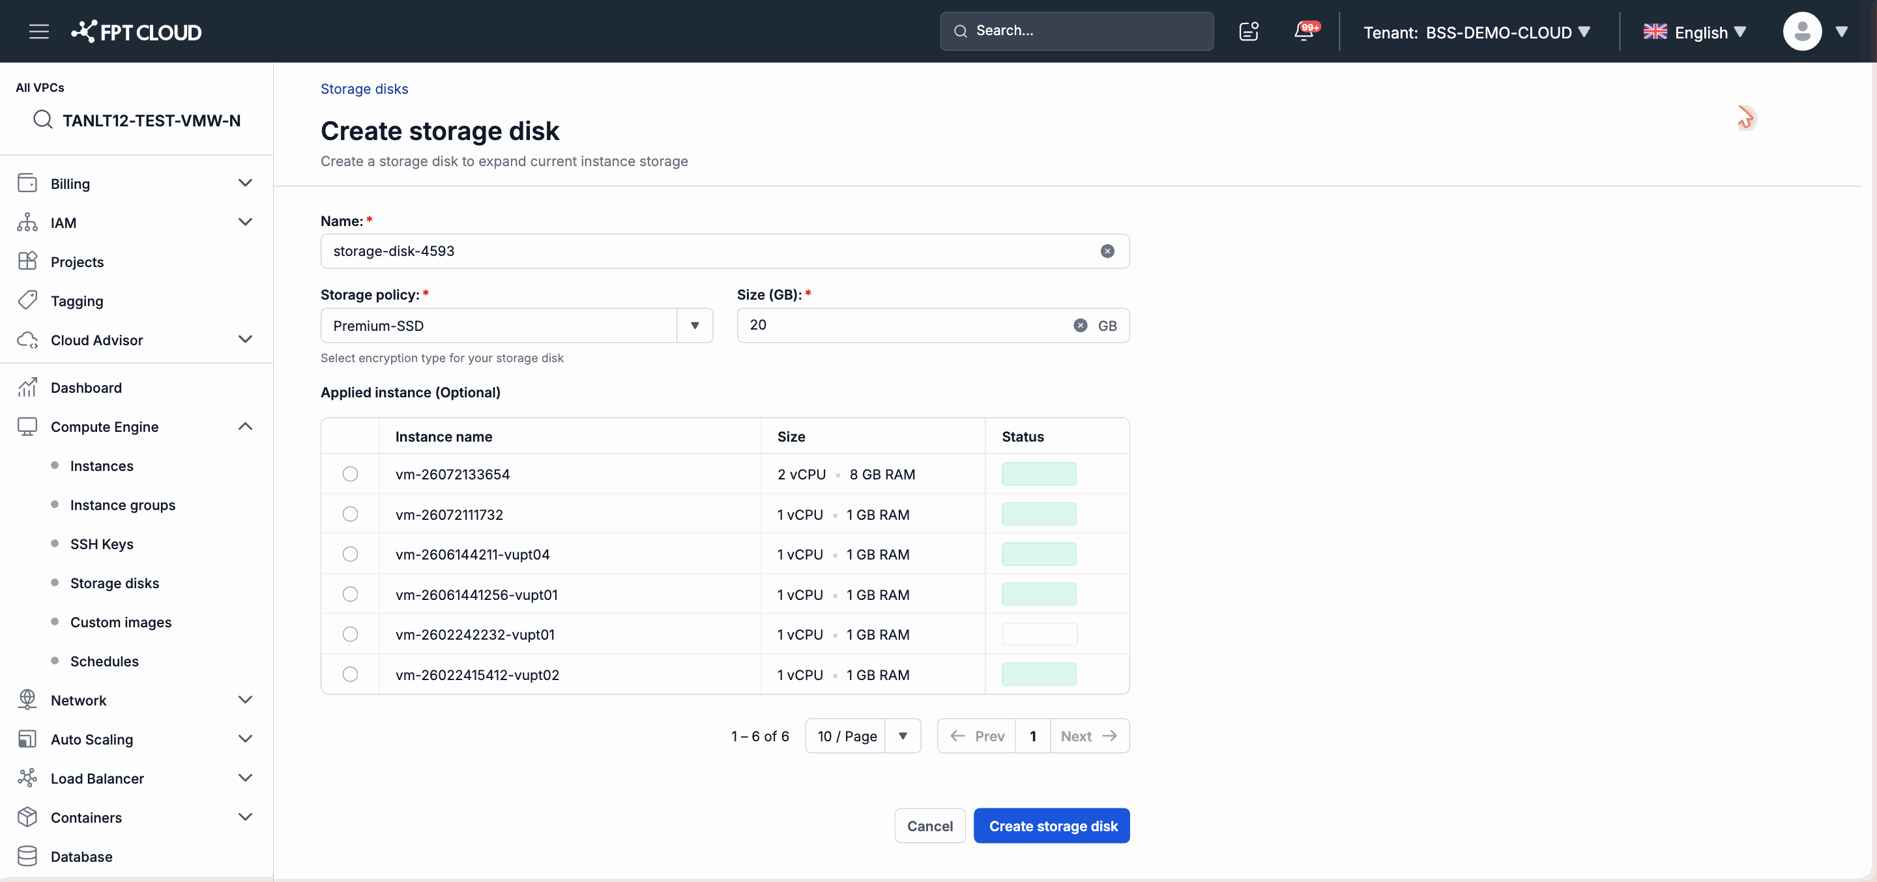The height and width of the screenshot is (882, 1877).
Task: Expand the Cloud Advisor section chevron
Action: click(x=246, y=339)
